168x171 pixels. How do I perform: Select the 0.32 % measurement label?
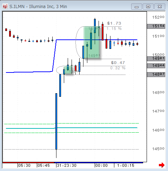point(118,68)
